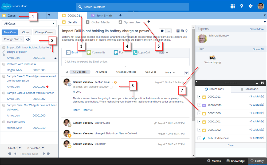The image size is (267, 165).
Task: Click the printer icon in case header
Action: pos(182,31)
